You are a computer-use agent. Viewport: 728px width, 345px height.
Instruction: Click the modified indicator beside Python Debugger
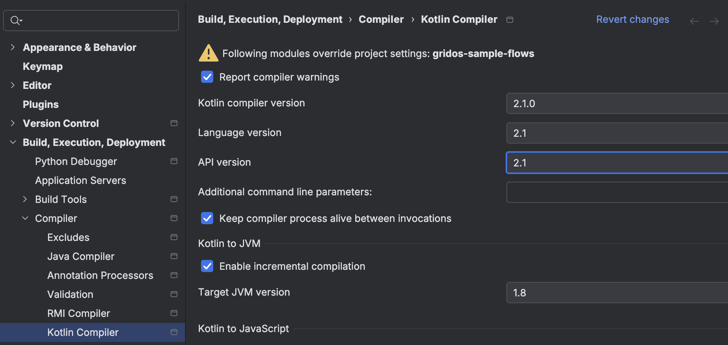point(174,161)
